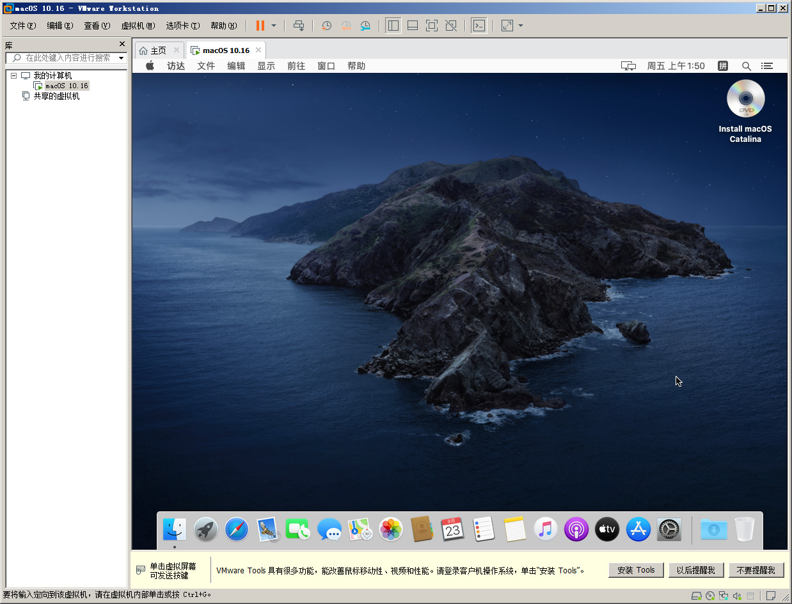Open the Trash in the Dock
792x604 pixels.
tap(745, 529)
